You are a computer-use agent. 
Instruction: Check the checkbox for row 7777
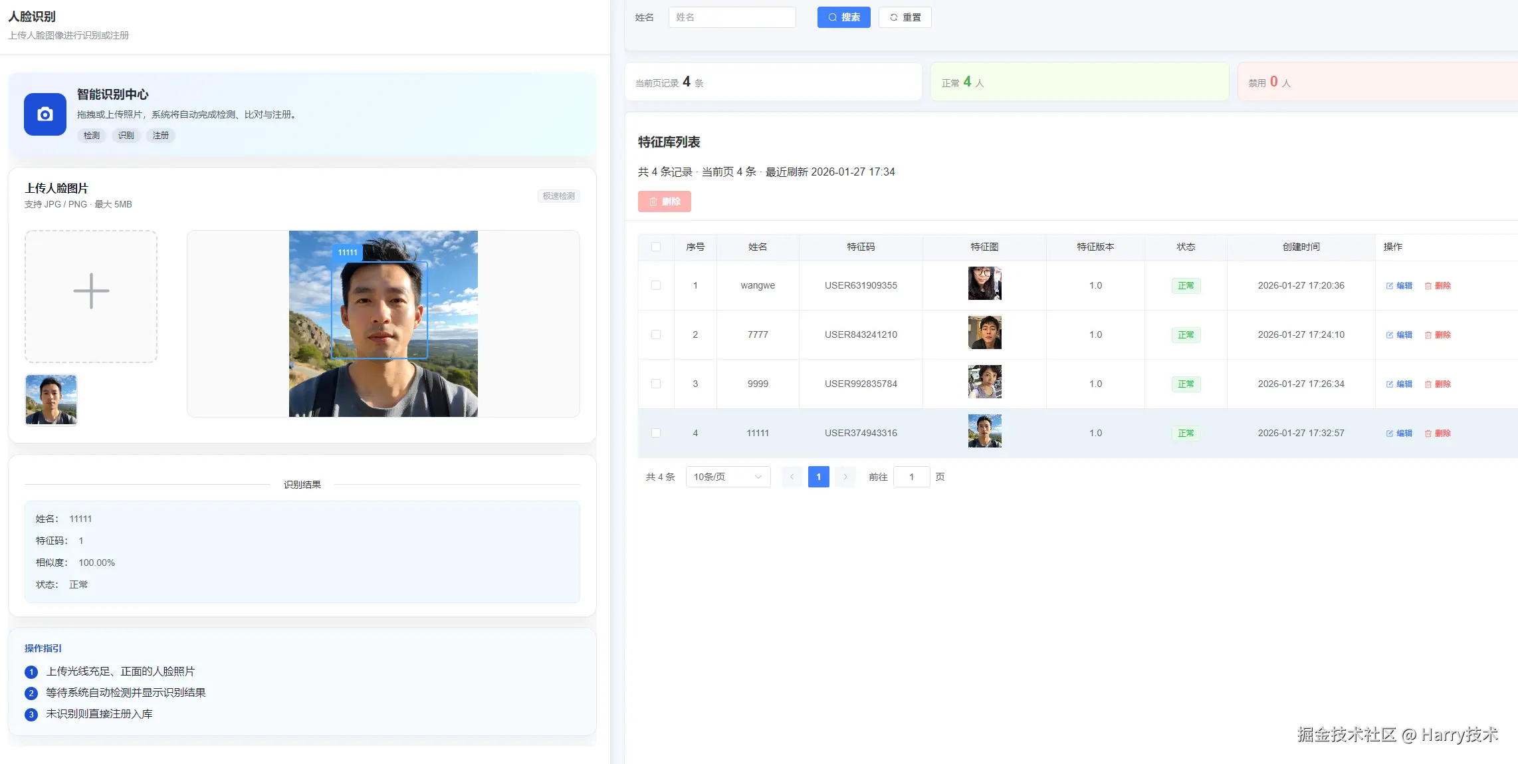point(656,334)
